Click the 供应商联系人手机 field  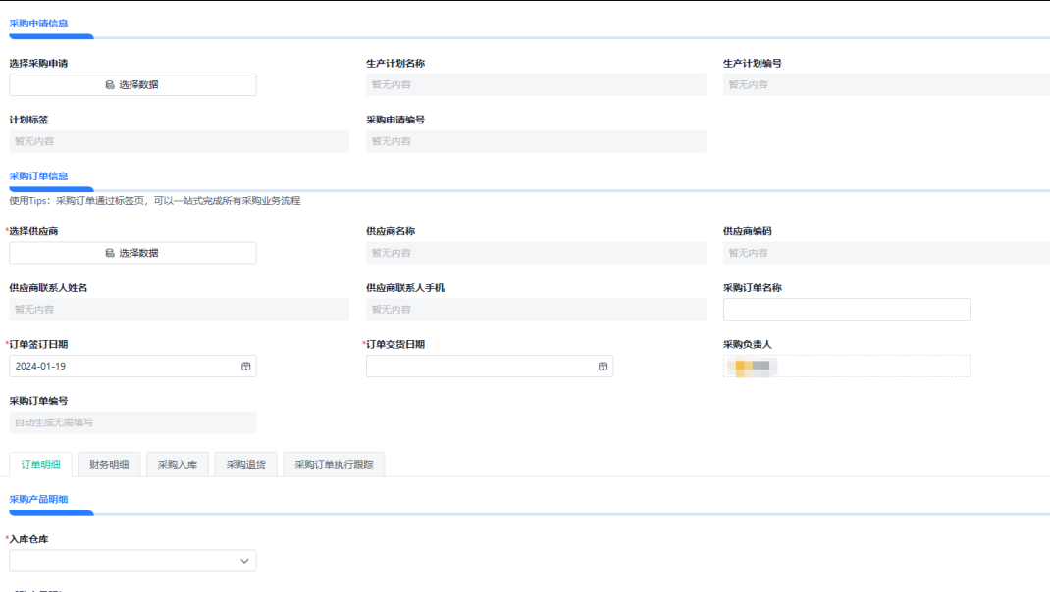pos(536,310)
